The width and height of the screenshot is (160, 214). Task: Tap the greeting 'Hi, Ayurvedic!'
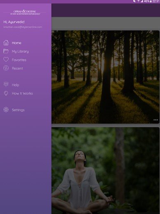[14, 22]
